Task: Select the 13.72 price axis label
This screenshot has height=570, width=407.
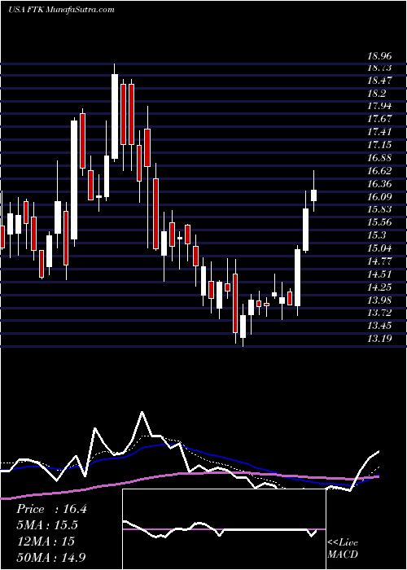Action: pos(379,313)
